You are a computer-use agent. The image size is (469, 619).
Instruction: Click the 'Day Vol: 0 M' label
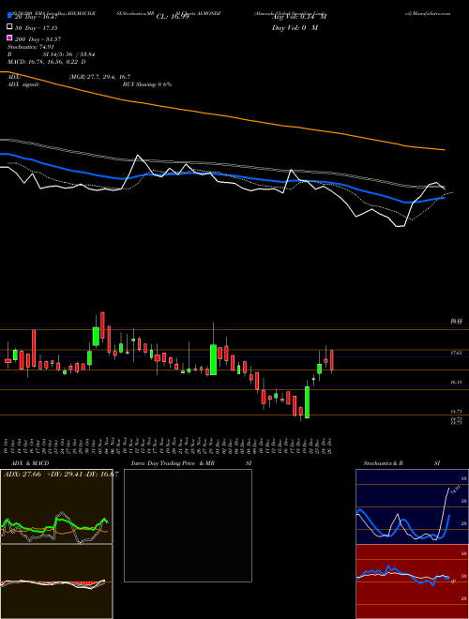click(x=295, y=27)
